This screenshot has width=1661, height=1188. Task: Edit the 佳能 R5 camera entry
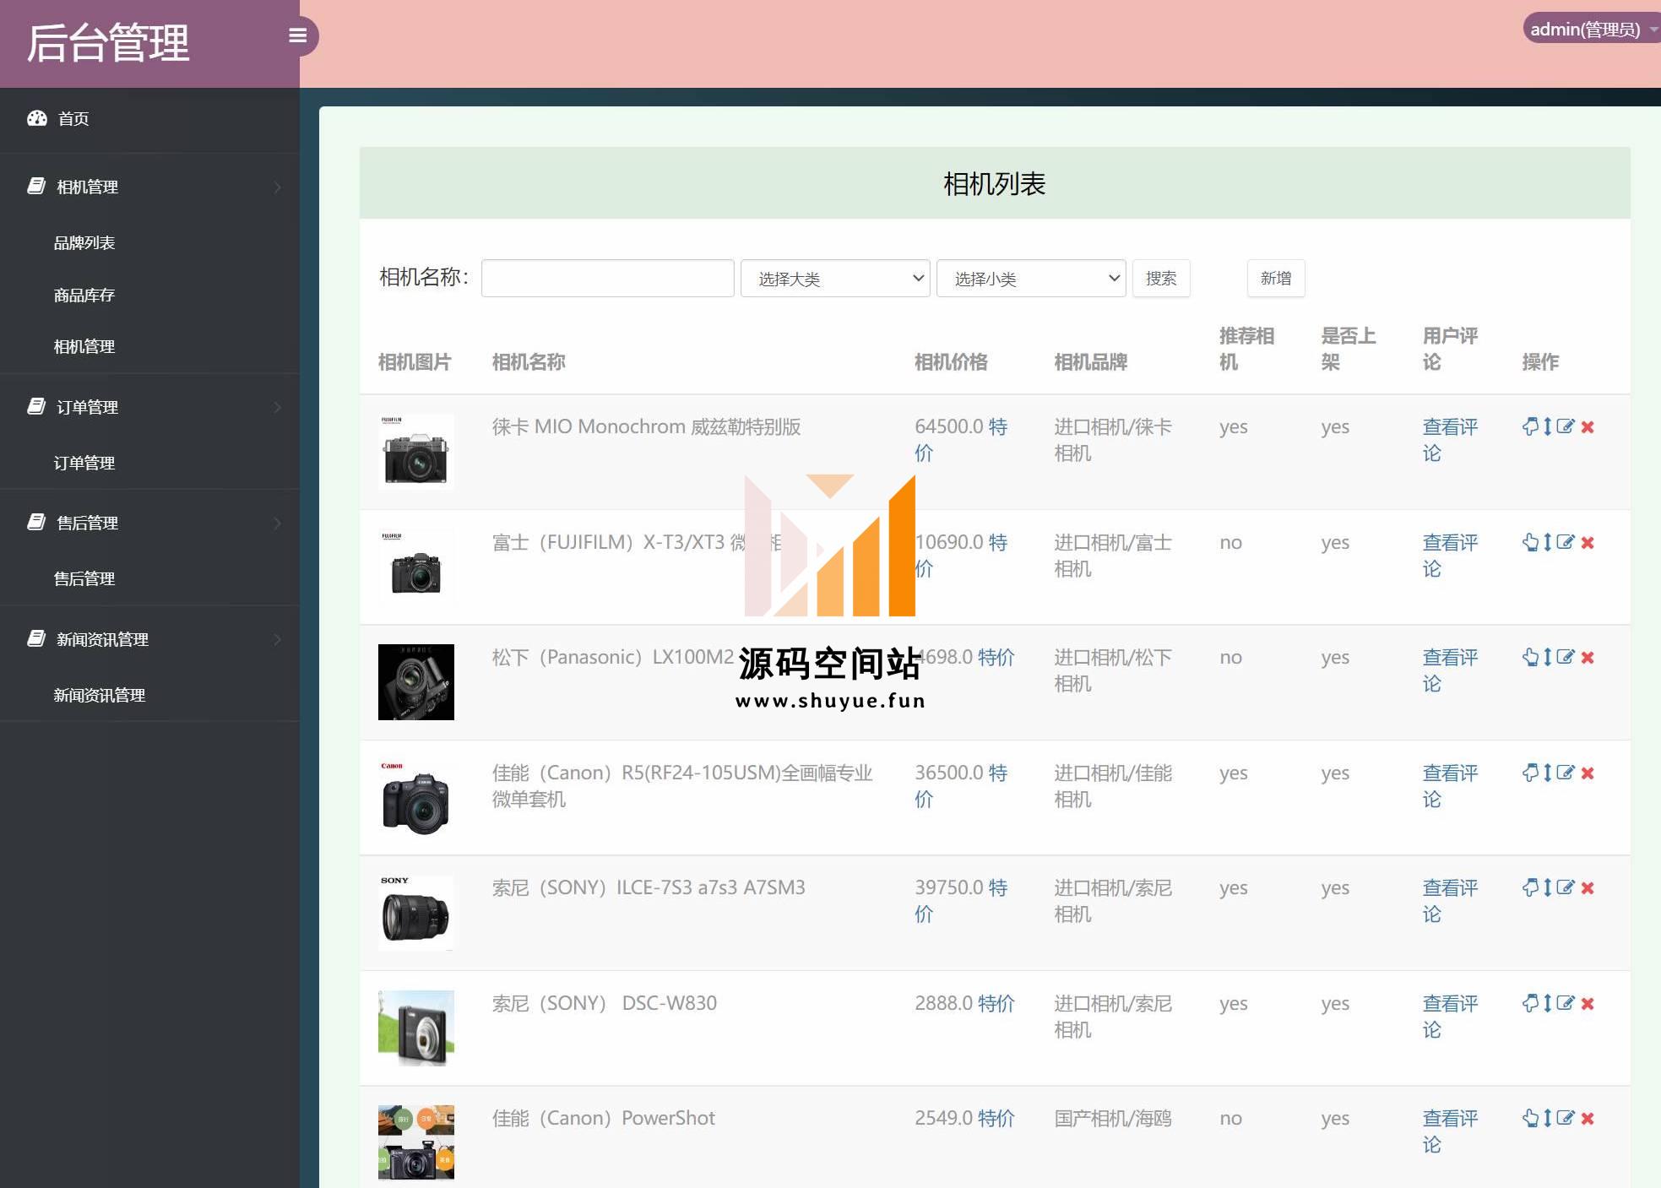1566,773
